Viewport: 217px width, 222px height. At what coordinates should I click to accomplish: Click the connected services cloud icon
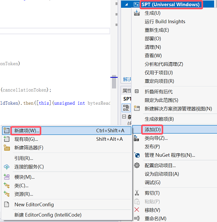[7, 167]
